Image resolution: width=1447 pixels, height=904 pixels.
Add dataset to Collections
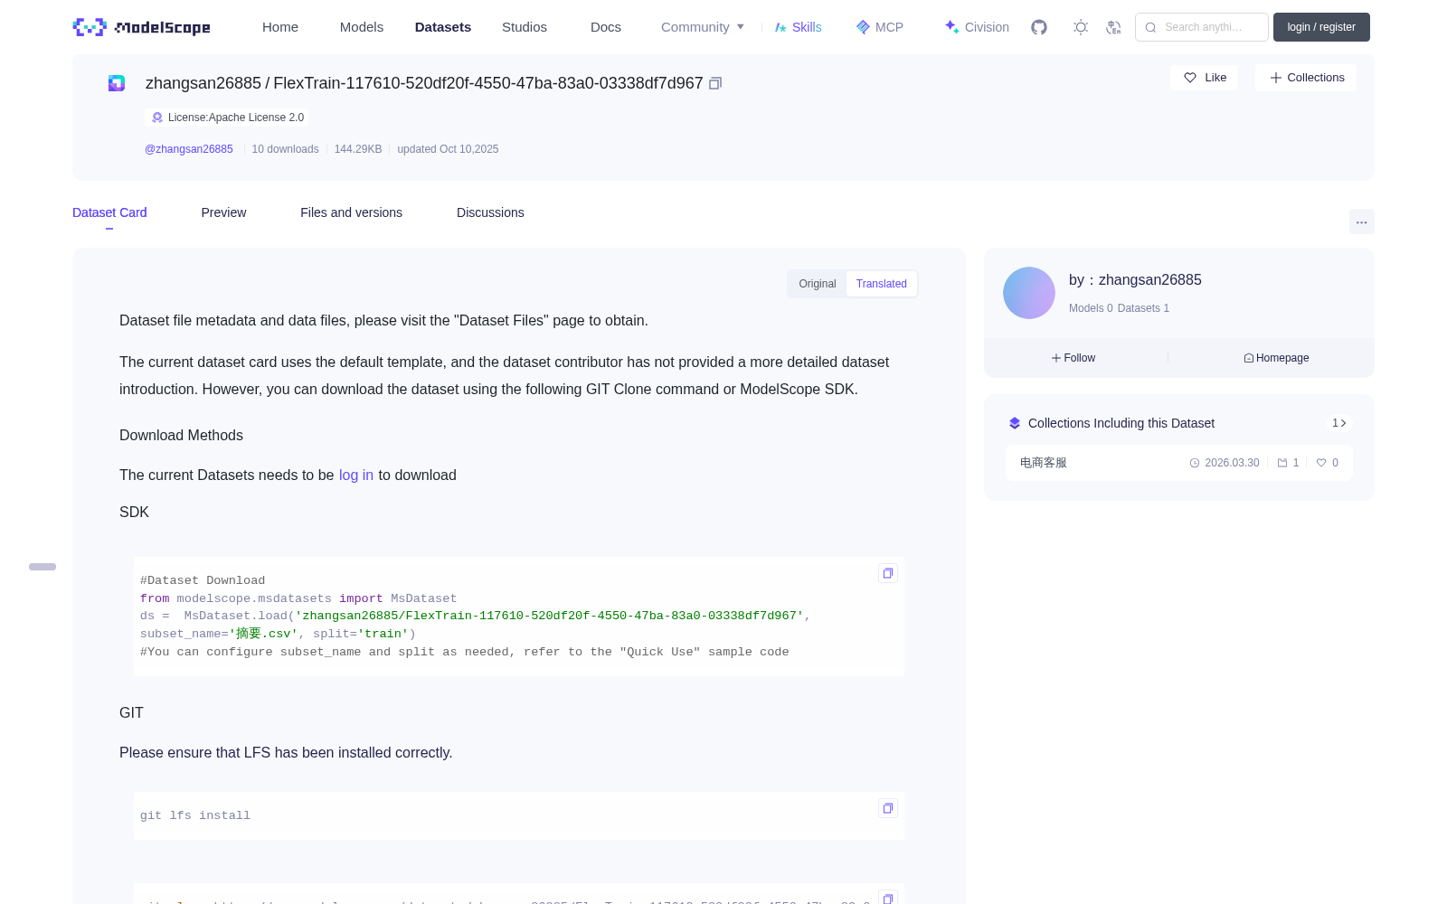tap(1306, 78)
